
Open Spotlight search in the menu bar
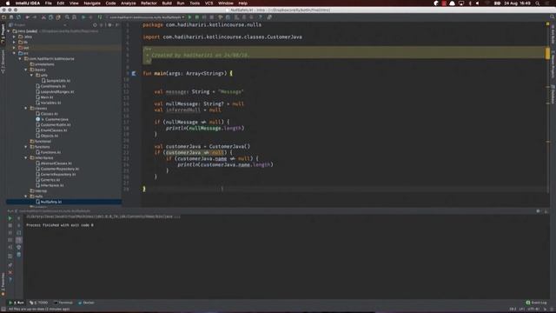pos(538,3)
